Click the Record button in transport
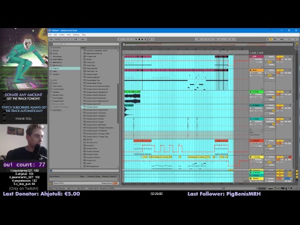The width and height of the screenshot is (300, 225). click(142, 39)
